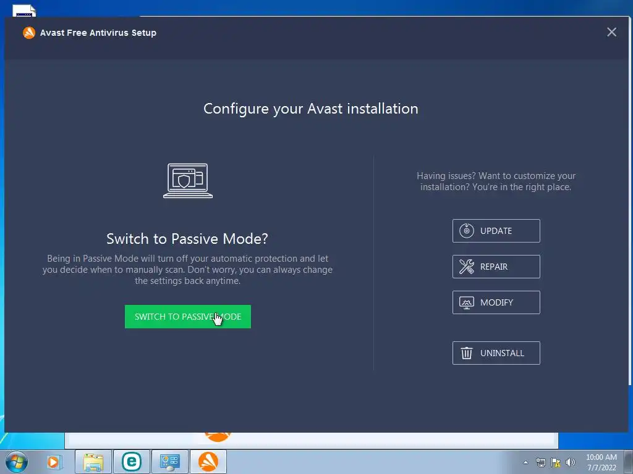This screenshot has width=633, height=474.
Task: Click the Repair button
Action: pyautogui.click(x=496, y=267)
